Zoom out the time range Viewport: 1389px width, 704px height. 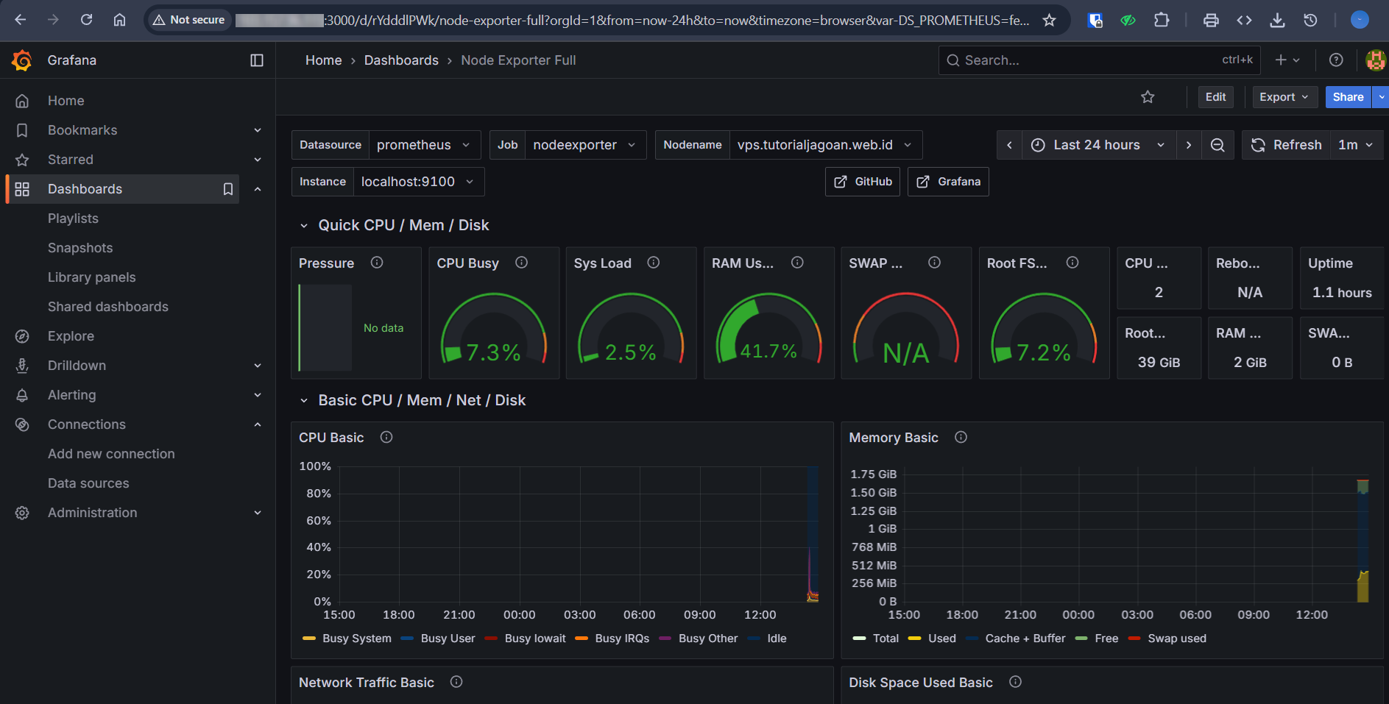pos(1217,145)
